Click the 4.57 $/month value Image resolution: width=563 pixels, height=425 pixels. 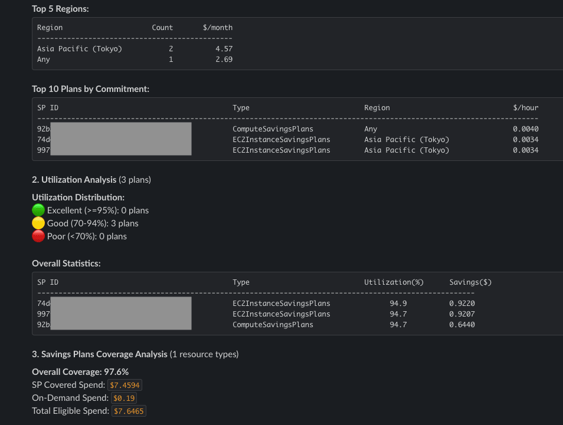pyautogui.click(x=224, y=49)
